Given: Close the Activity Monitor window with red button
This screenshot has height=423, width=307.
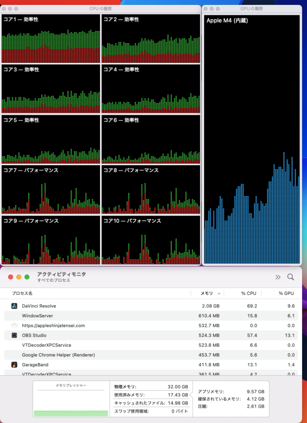Looking at the screenshot, I should pyautogui.click(x=10, y=277).
